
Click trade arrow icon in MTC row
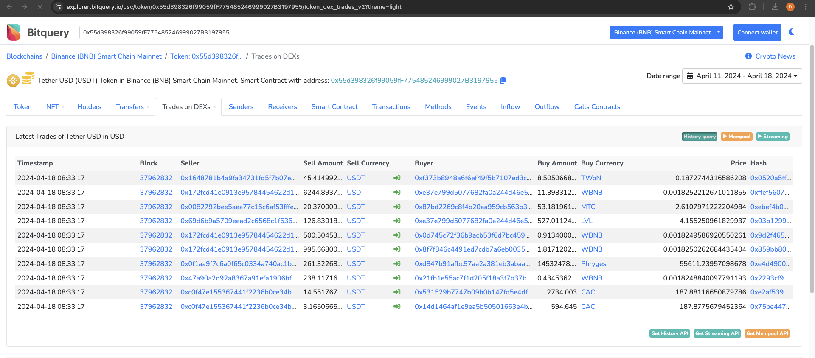(397, 207)
